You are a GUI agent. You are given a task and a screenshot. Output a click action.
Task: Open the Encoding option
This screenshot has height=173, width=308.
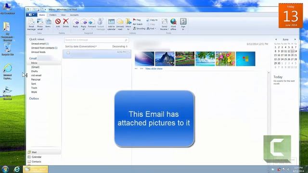tap(139, 28)
